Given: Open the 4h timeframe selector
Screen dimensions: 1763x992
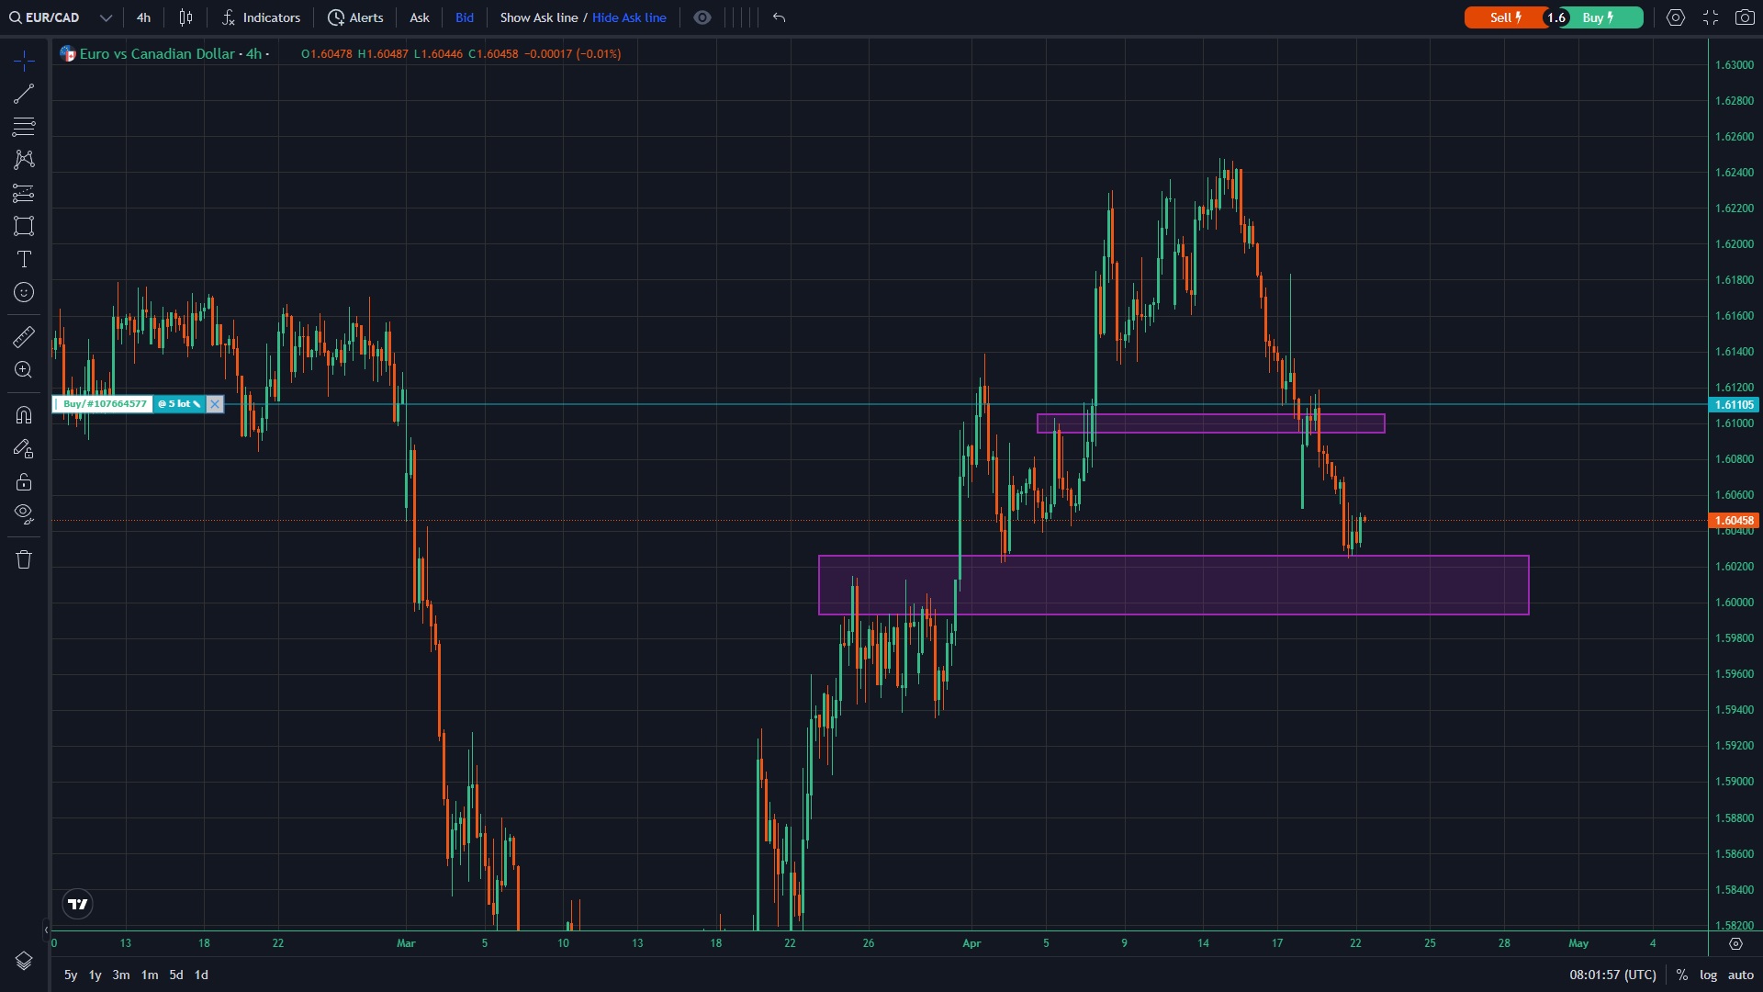Looking at the screenshot, I should (x=143, y=17).
